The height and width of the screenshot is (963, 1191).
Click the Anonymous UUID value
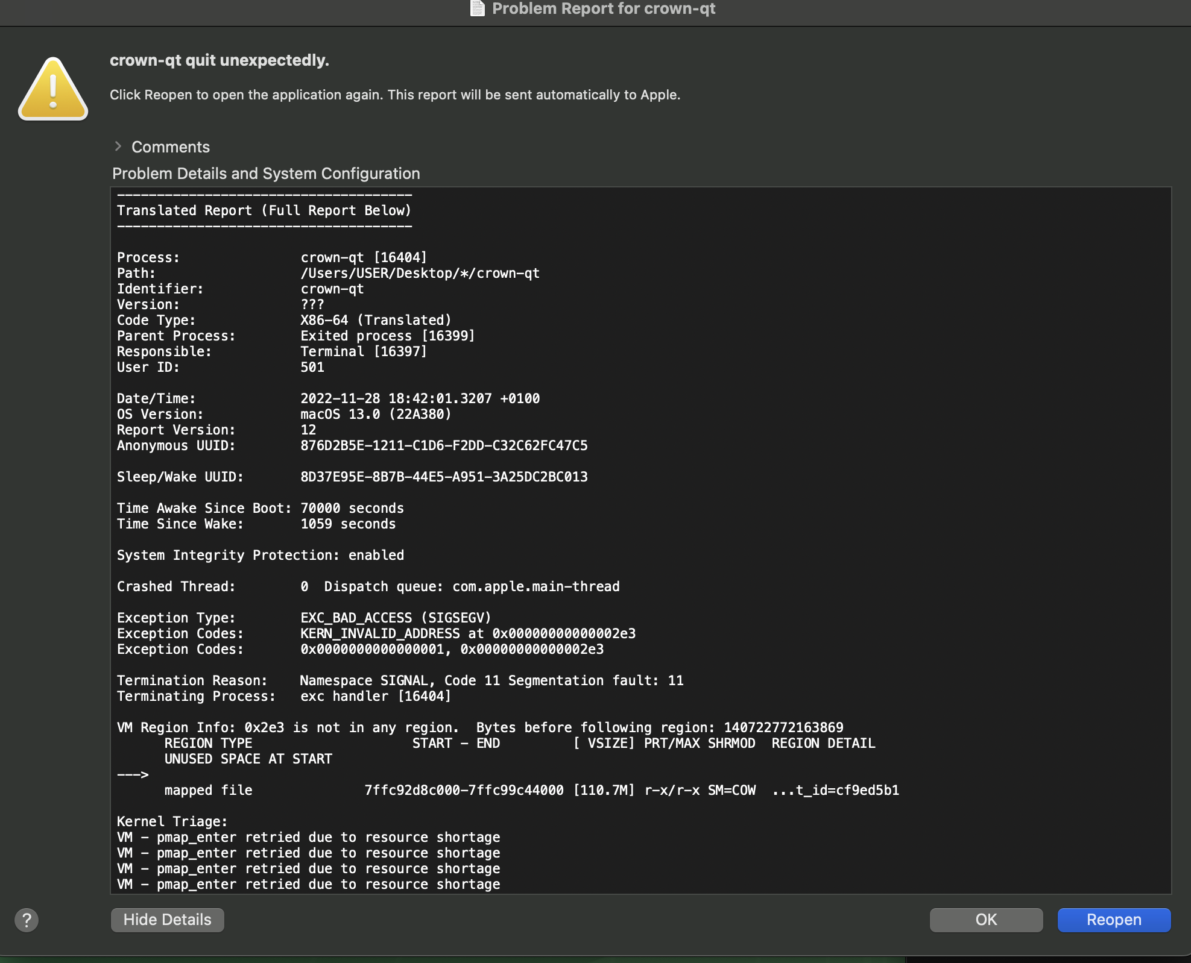point(444,445)
